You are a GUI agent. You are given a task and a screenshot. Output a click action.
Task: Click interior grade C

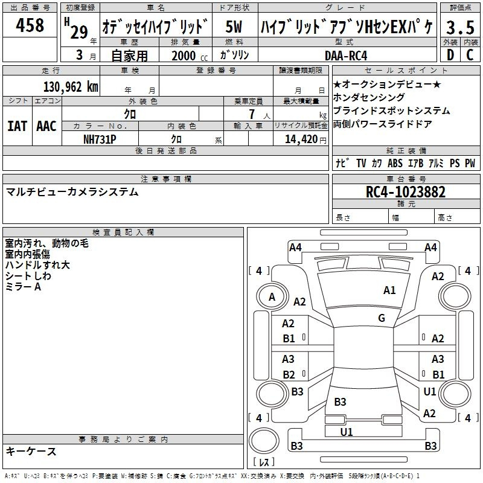[x=470, y=55]
